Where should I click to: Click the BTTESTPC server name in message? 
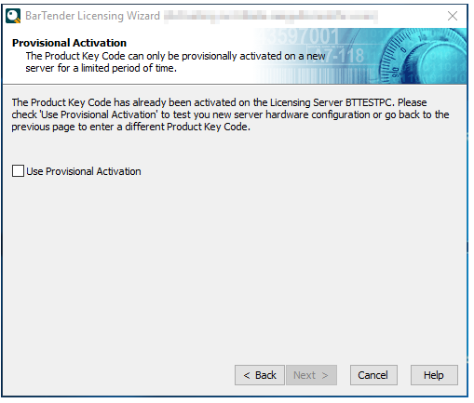click(368, 102)
